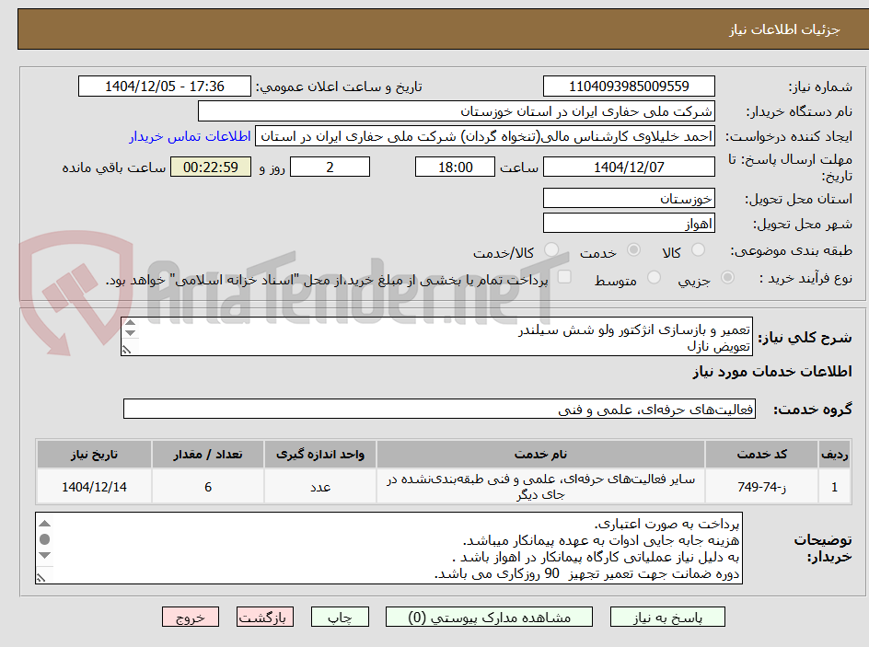
Task: Click buyer organization name field
Action: click(x=456, y=111)
